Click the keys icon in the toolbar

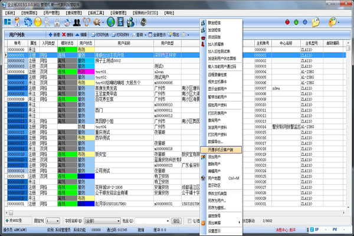[47, 22]
